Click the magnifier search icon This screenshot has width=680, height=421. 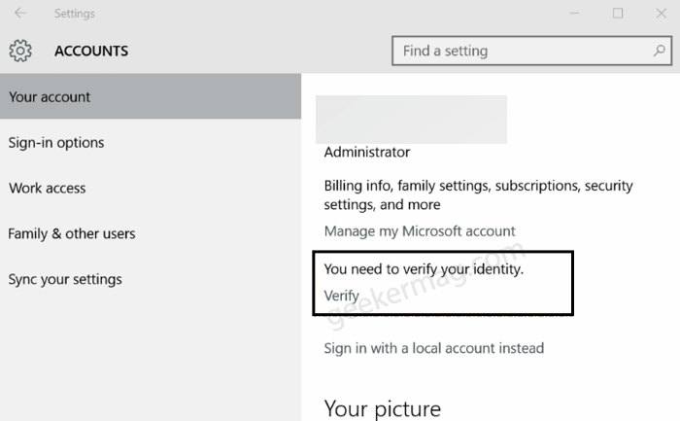click(x=660, y=51)
